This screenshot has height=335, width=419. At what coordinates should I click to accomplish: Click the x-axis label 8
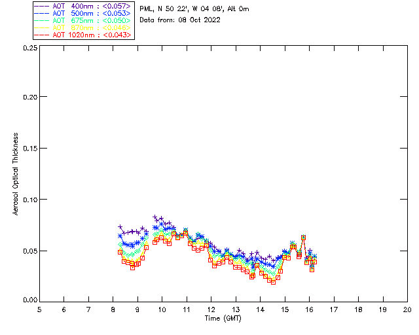pos(113,309)
